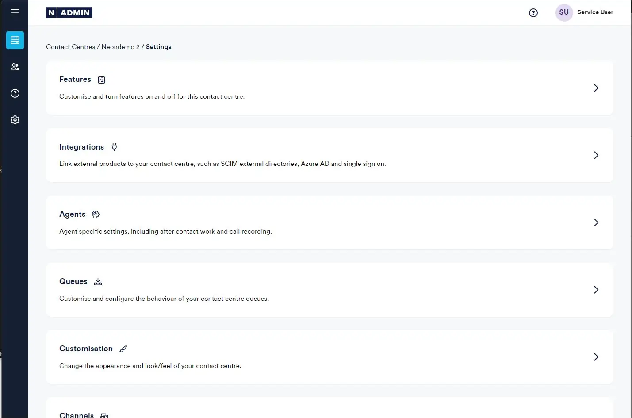The width and height of the screenshot is (632, 418).
Task: Expand Agents with its chevron arrow
Action: (596, 222)
